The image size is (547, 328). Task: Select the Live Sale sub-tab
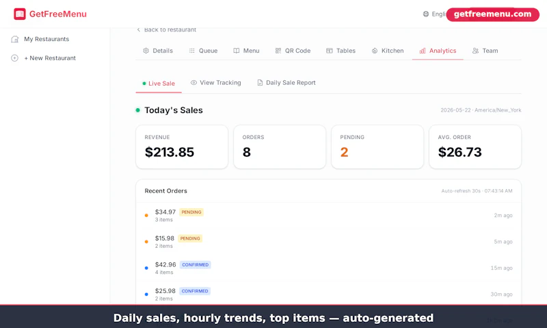pos(159,84)
